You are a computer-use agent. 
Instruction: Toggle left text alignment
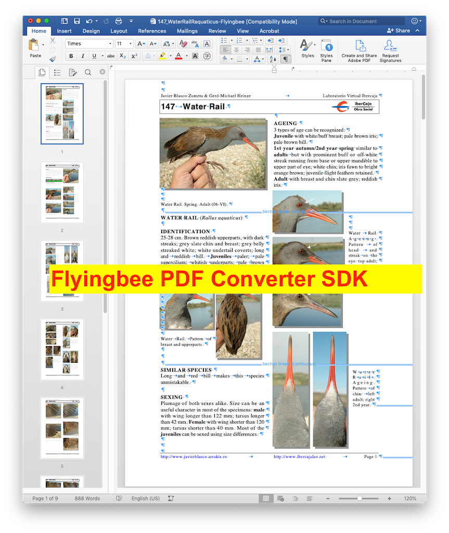click(225, 50)
